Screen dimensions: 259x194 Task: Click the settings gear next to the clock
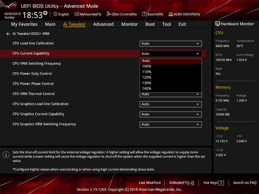click(x=45, y=13)
